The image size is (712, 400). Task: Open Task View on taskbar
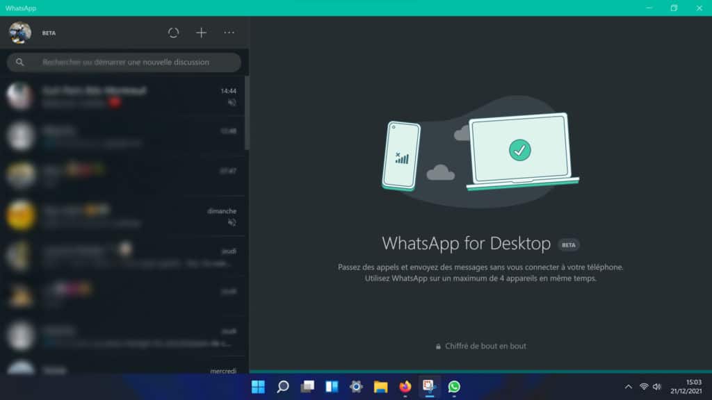point(307,387)
